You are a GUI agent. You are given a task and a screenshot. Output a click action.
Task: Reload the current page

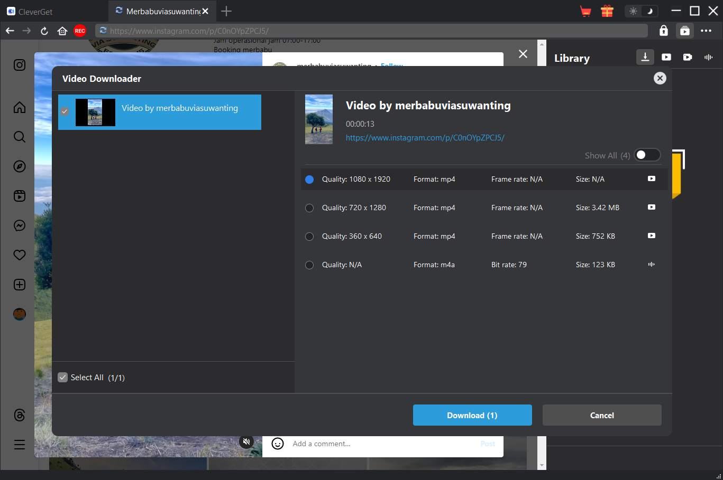pyautogui.click(x=44, y=31)
